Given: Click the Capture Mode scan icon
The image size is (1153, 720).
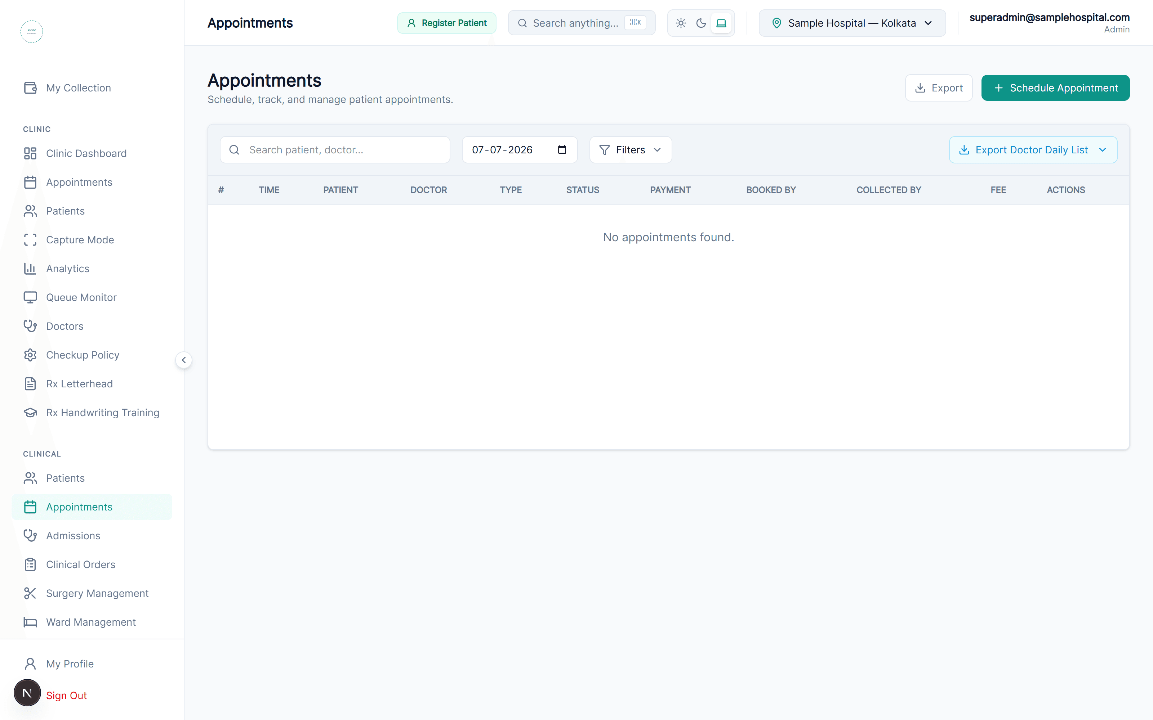Looking at the screenshot, I should tap(30, 239).
